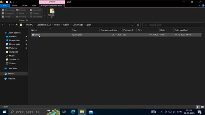Click the Search geek box

(173, 25)
